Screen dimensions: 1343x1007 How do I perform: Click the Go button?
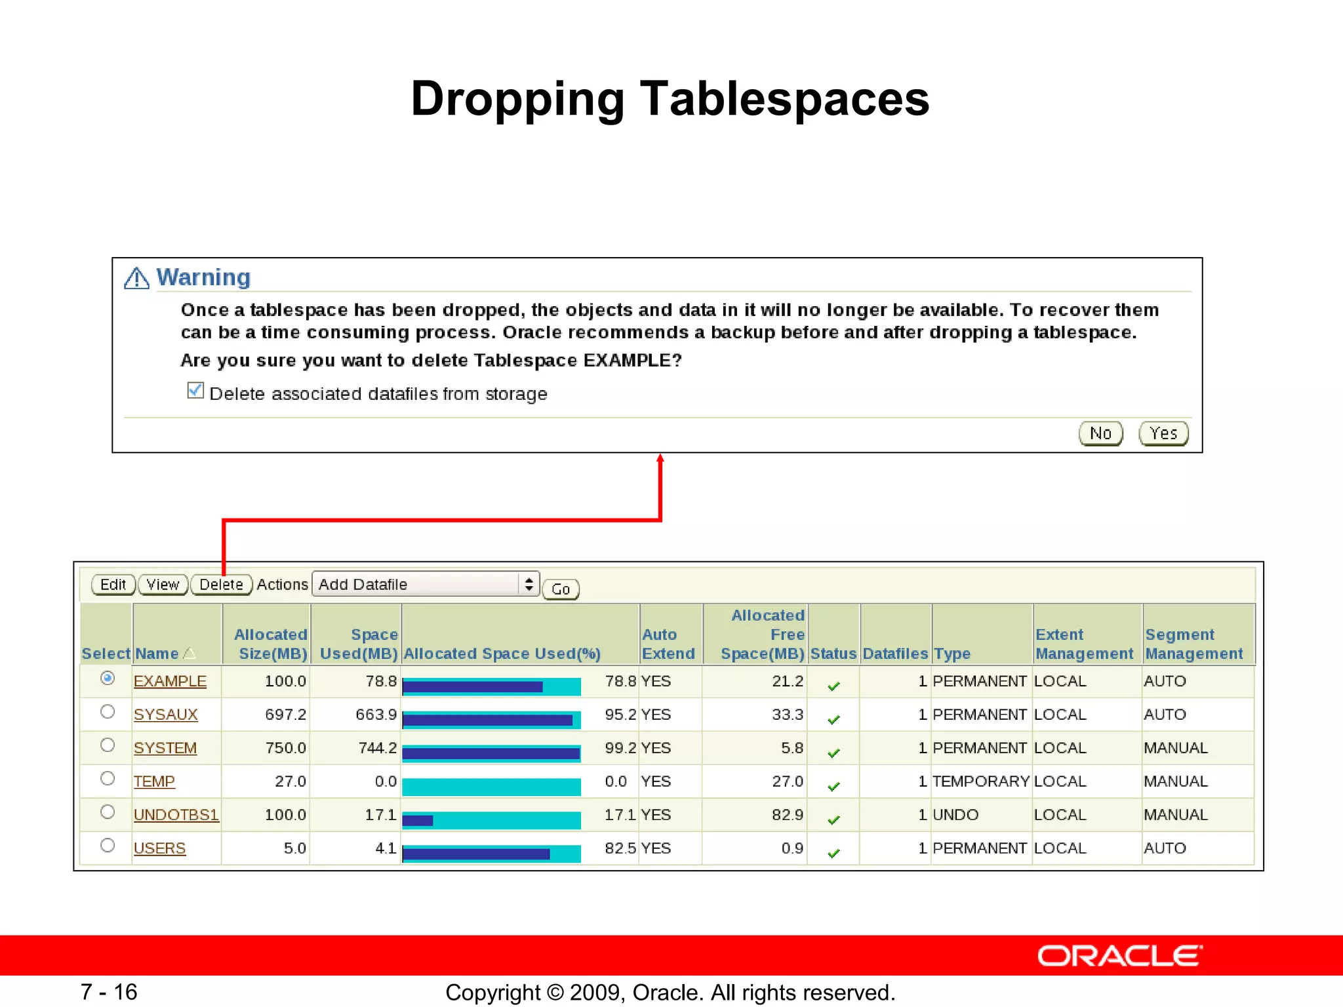561,589
